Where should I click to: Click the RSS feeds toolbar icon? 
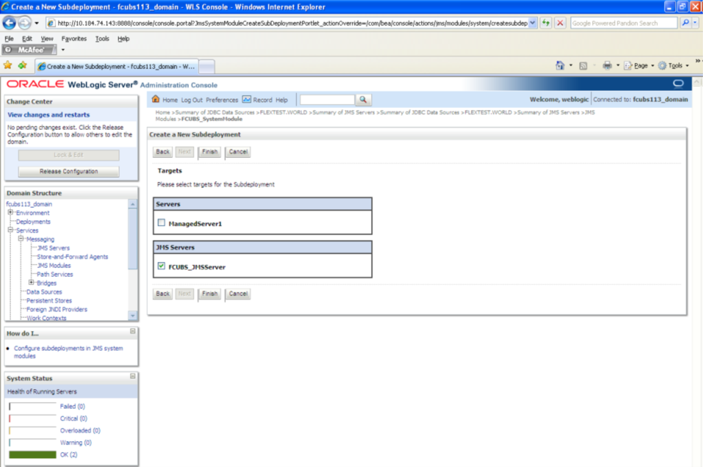(x=583, y=66)
